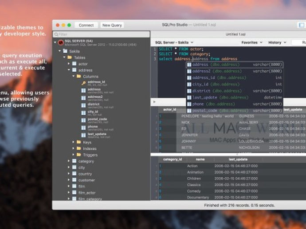This screenshot has width=306, height=229.
Task: Click the results play triangle button
Action: coord(154,102)
